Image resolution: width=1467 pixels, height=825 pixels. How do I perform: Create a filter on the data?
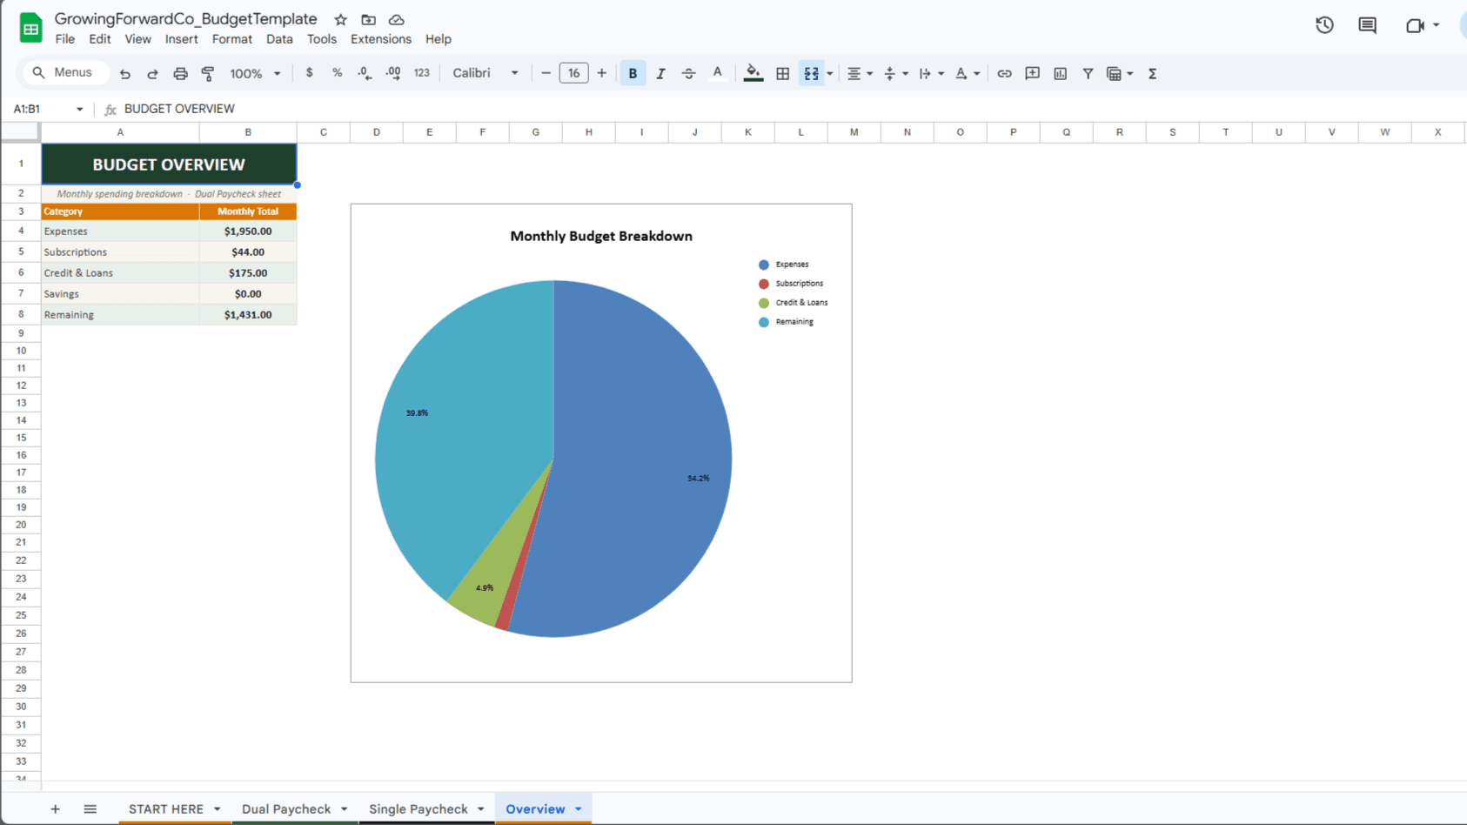click(1088, 73)
